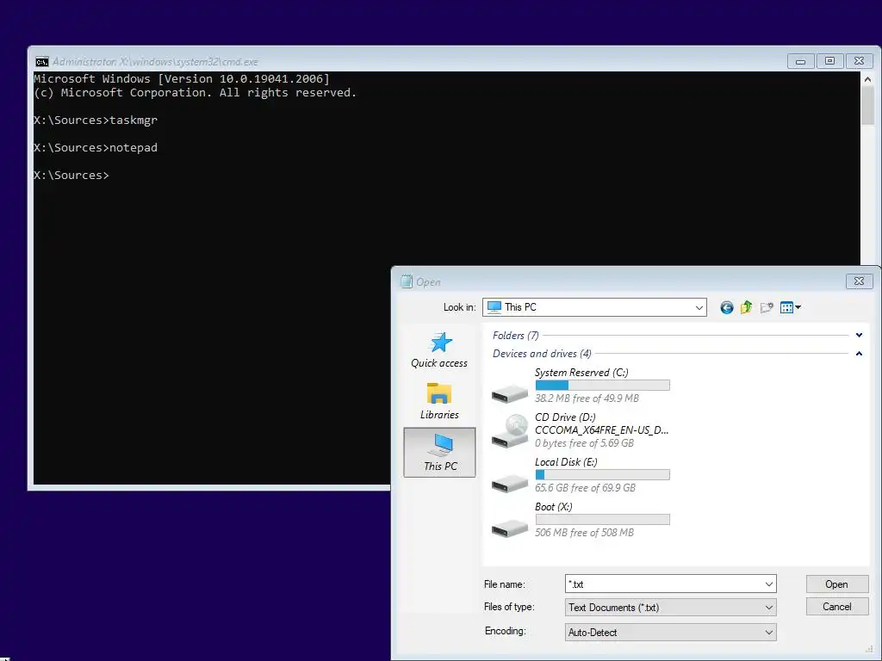Minimize the cmd.exe window
Viewport: 882px width, 661px height.
(800, 61)
